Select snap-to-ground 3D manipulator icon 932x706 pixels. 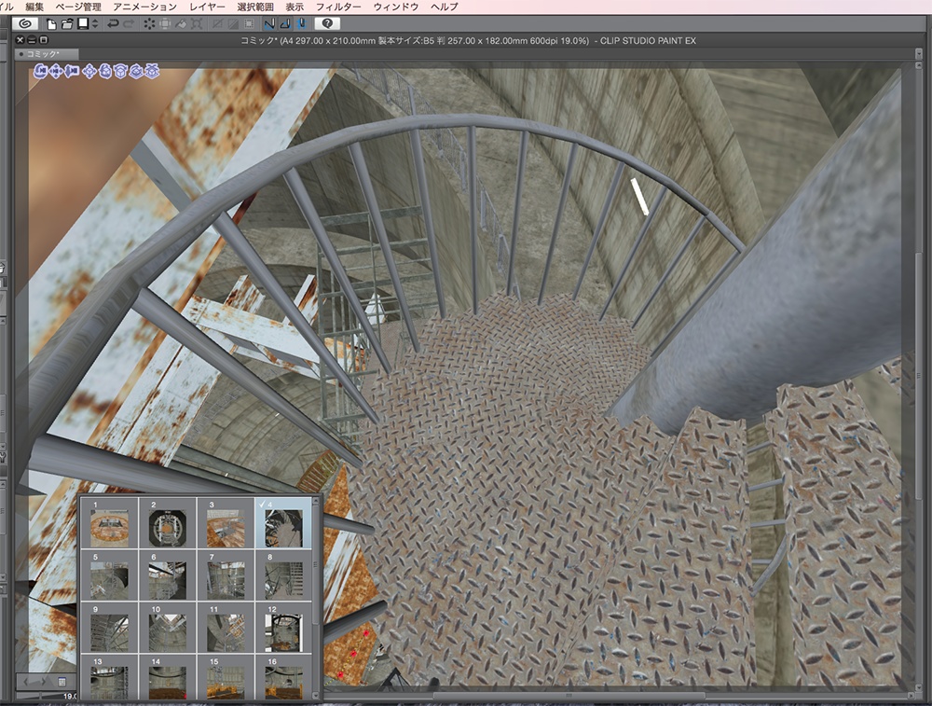point(152,72)
